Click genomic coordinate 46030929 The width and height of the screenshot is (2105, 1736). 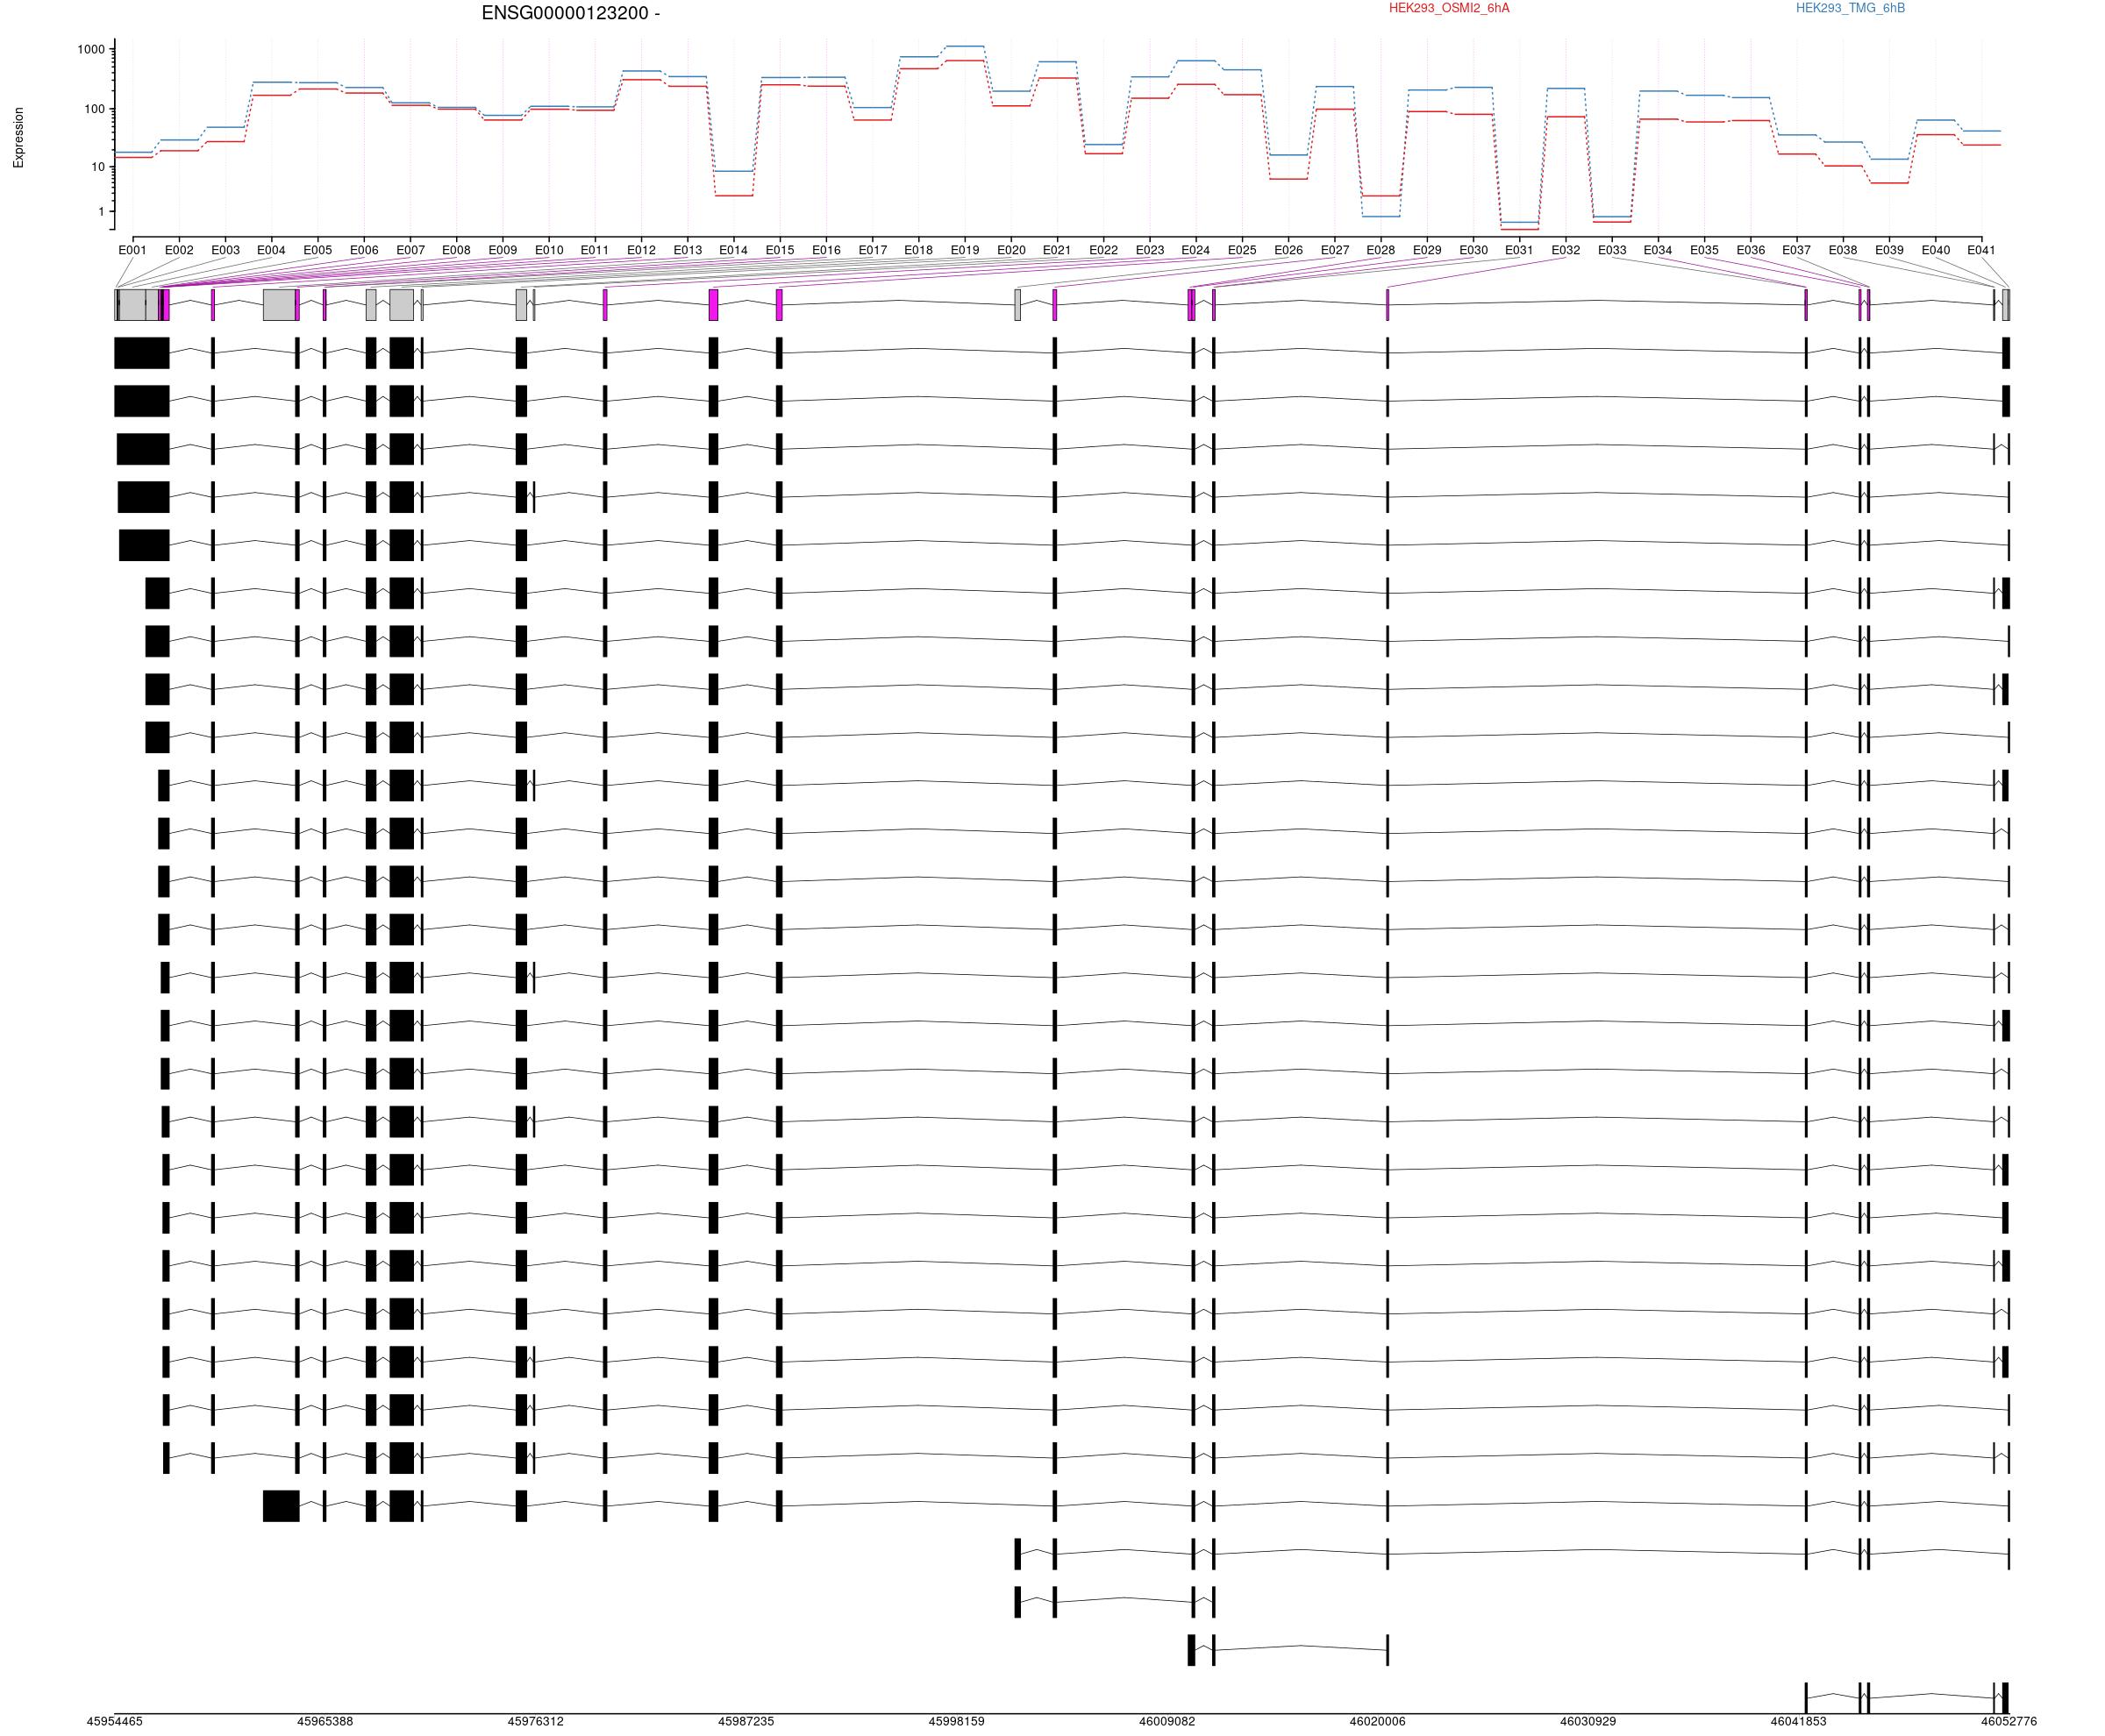pyautogui.click(x=1588, y=1722)
